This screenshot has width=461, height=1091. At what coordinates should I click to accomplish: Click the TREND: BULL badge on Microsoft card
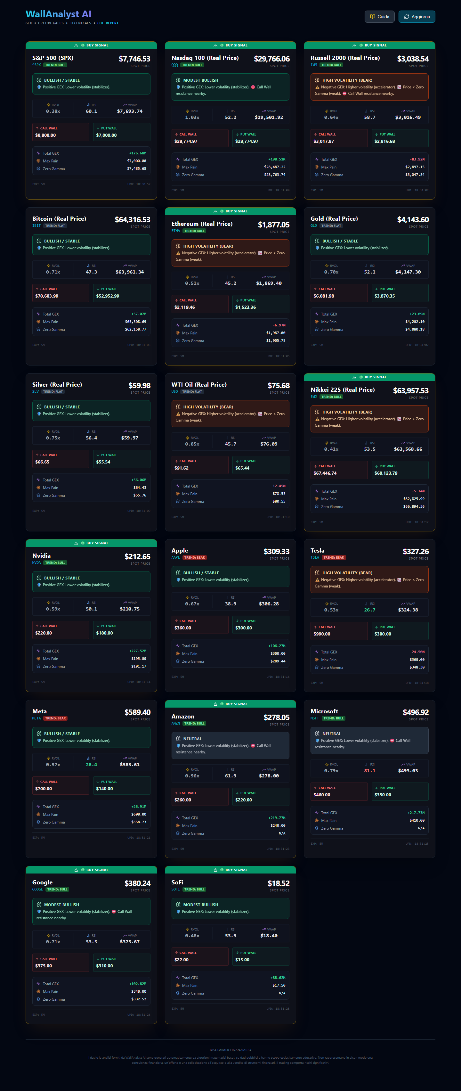click(x=334, y=718)
